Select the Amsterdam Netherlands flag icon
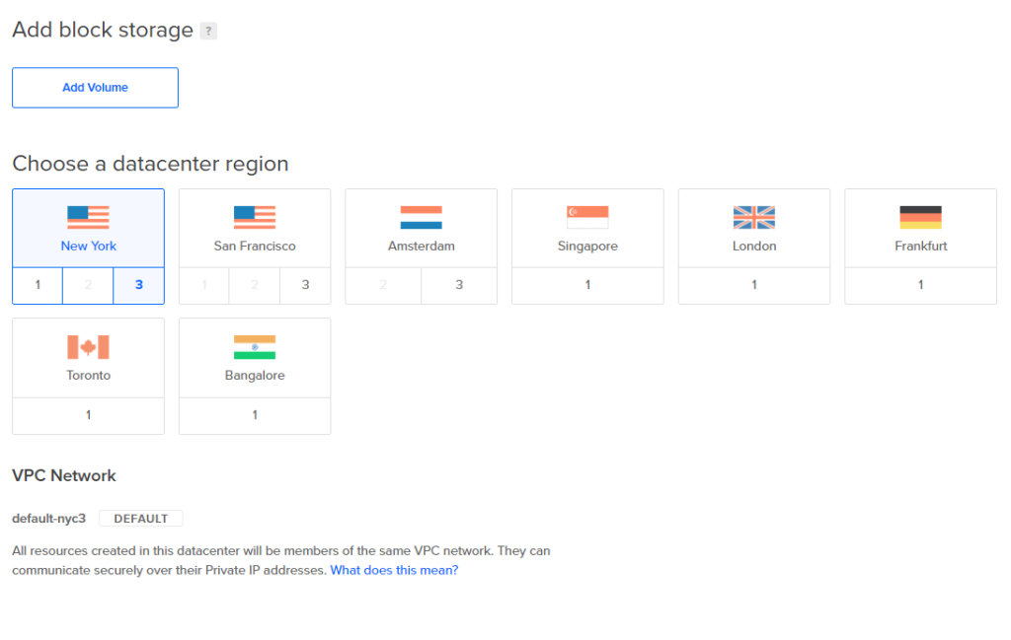This screenshot has height=640, width=1011. (421, 217)
